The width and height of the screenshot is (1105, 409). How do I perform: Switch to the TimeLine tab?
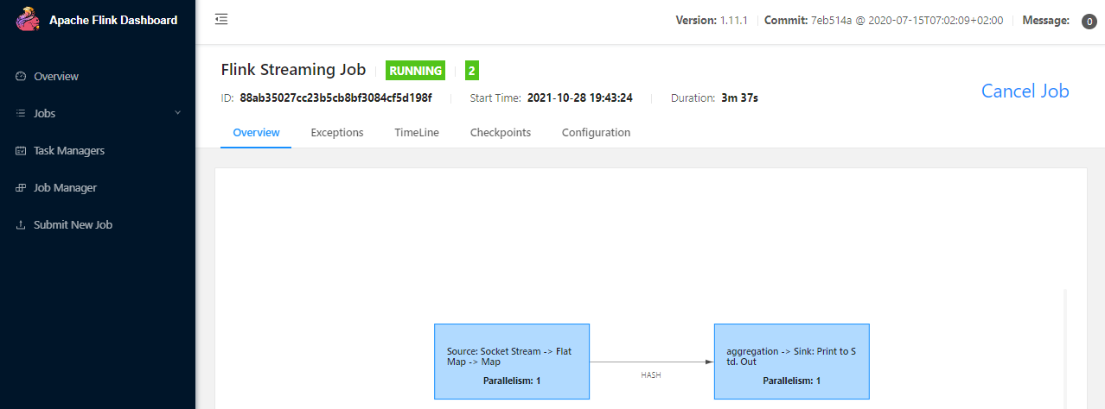(417, 132)
